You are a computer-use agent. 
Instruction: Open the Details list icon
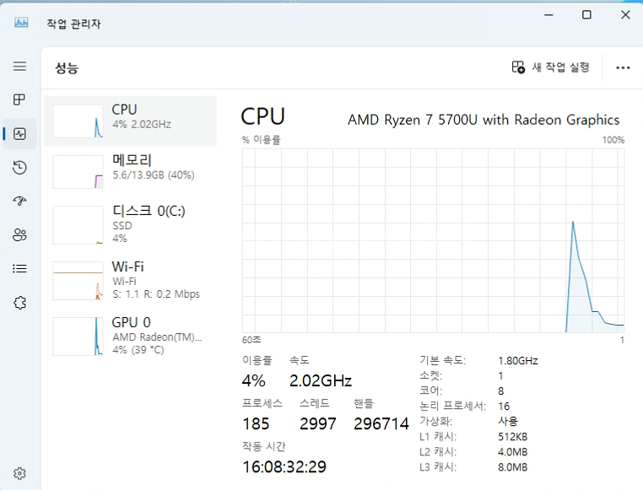(19, 268)
